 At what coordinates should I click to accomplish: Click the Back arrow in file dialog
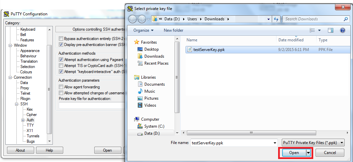click(132, 19)
